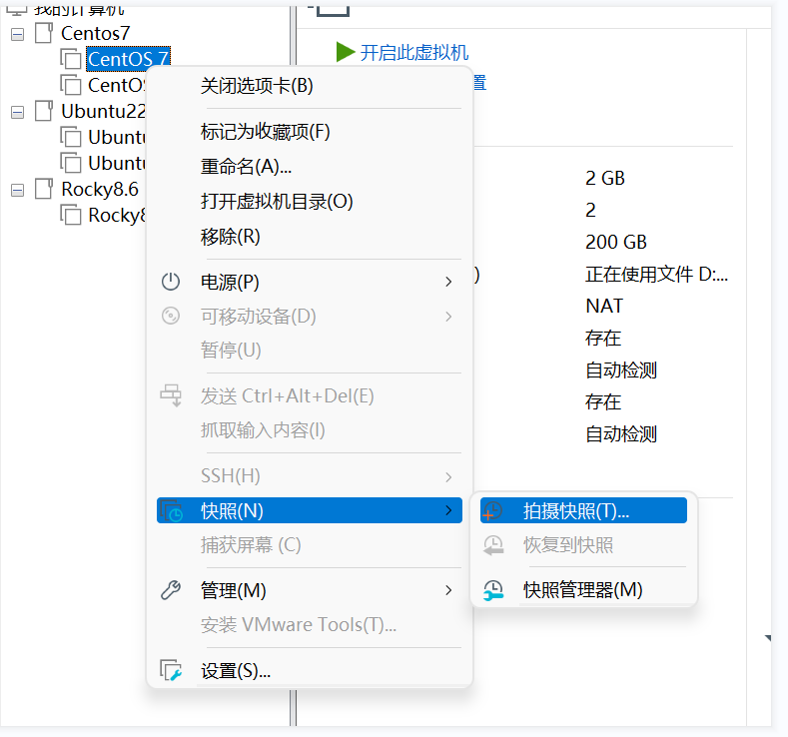Click the VM icon beside second CentOS entry
The image size is (788, 737).
(71, 85)
